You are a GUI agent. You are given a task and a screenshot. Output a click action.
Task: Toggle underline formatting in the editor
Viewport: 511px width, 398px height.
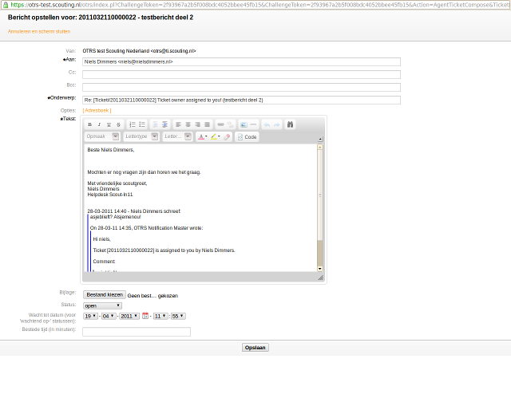(109, 124)
